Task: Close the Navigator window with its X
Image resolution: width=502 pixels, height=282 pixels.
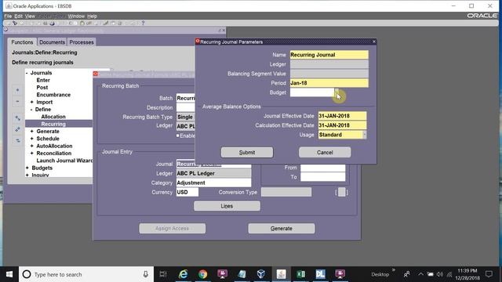Action: 224,30
